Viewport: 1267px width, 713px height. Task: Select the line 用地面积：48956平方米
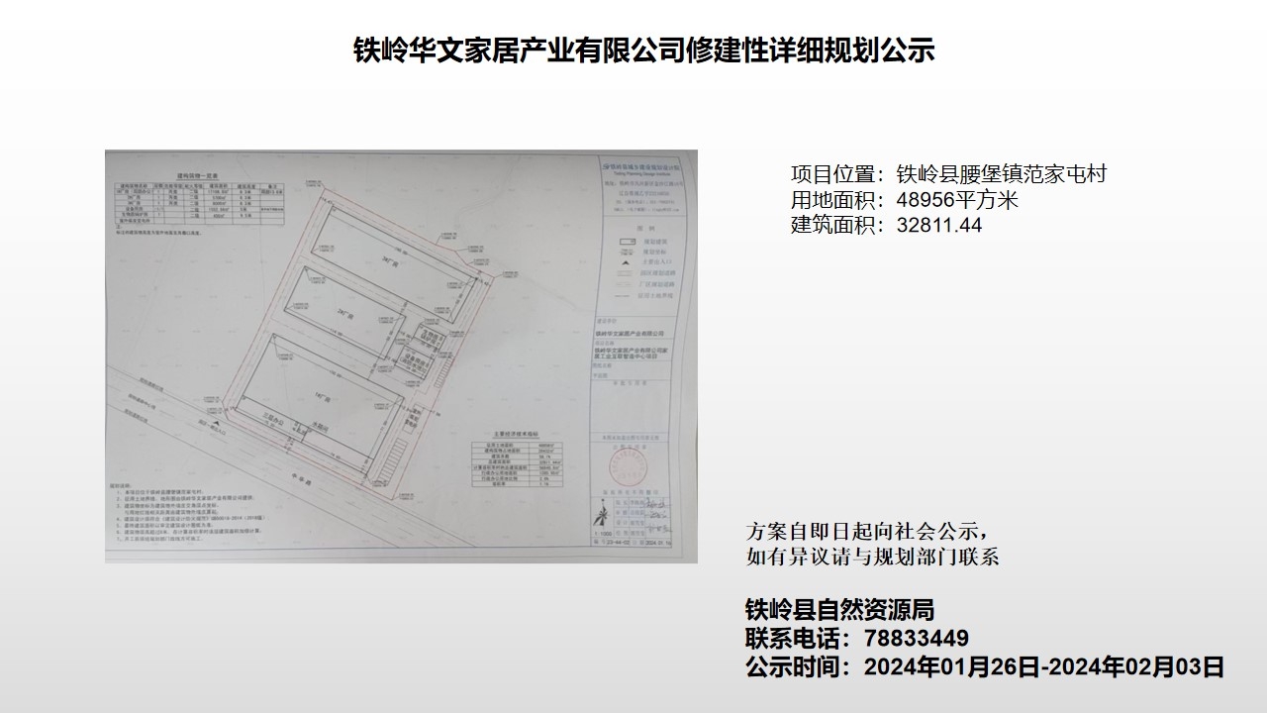(905, 200)
